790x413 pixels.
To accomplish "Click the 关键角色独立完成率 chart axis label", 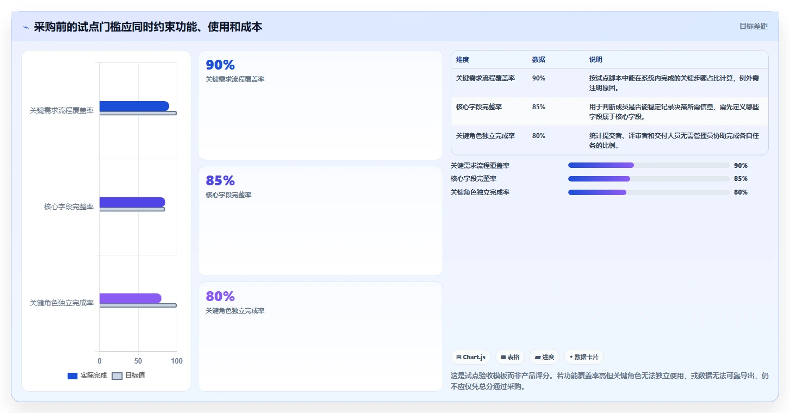I will pos(61,303).
